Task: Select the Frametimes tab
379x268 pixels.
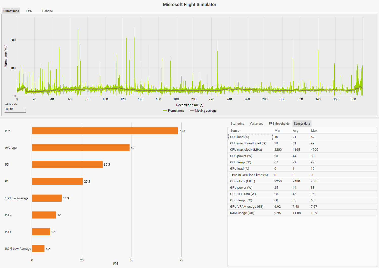Action: [x=11, y=11]
